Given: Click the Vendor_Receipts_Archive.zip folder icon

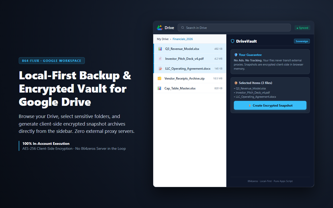Looking at the screenshot, I should coord(159,78).
